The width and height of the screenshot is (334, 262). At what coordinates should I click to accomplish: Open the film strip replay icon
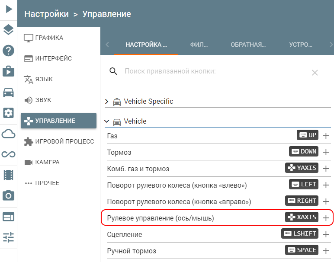pyautogui.click(x=8, y=175)
